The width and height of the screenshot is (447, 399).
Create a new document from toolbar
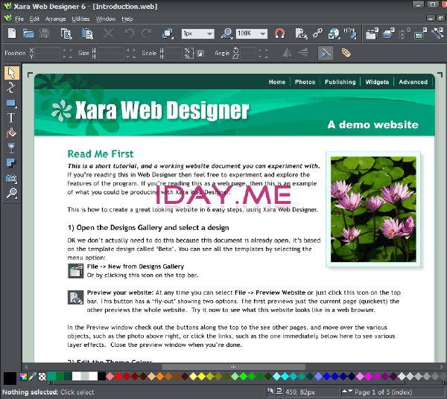[x=12, y=33]
